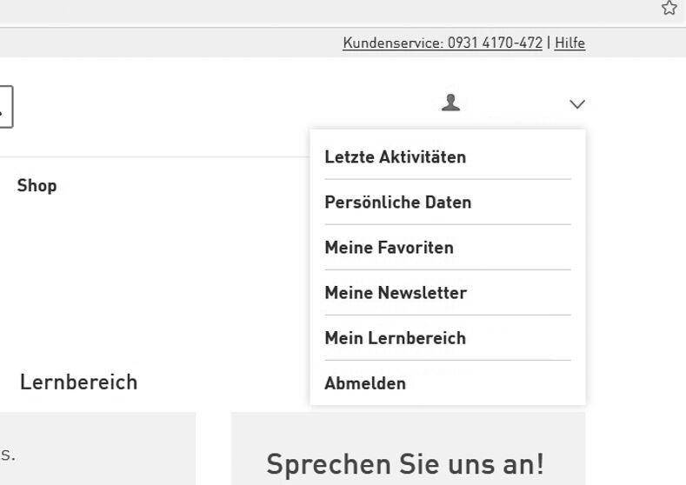686x485 pixels.
Task: Bookmark this page with the star icon
Action: 669,8
